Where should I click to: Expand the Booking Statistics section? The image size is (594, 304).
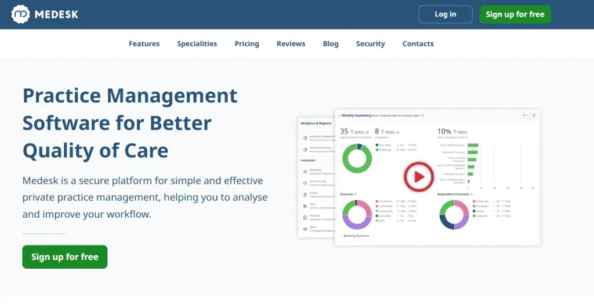[354, 236]
